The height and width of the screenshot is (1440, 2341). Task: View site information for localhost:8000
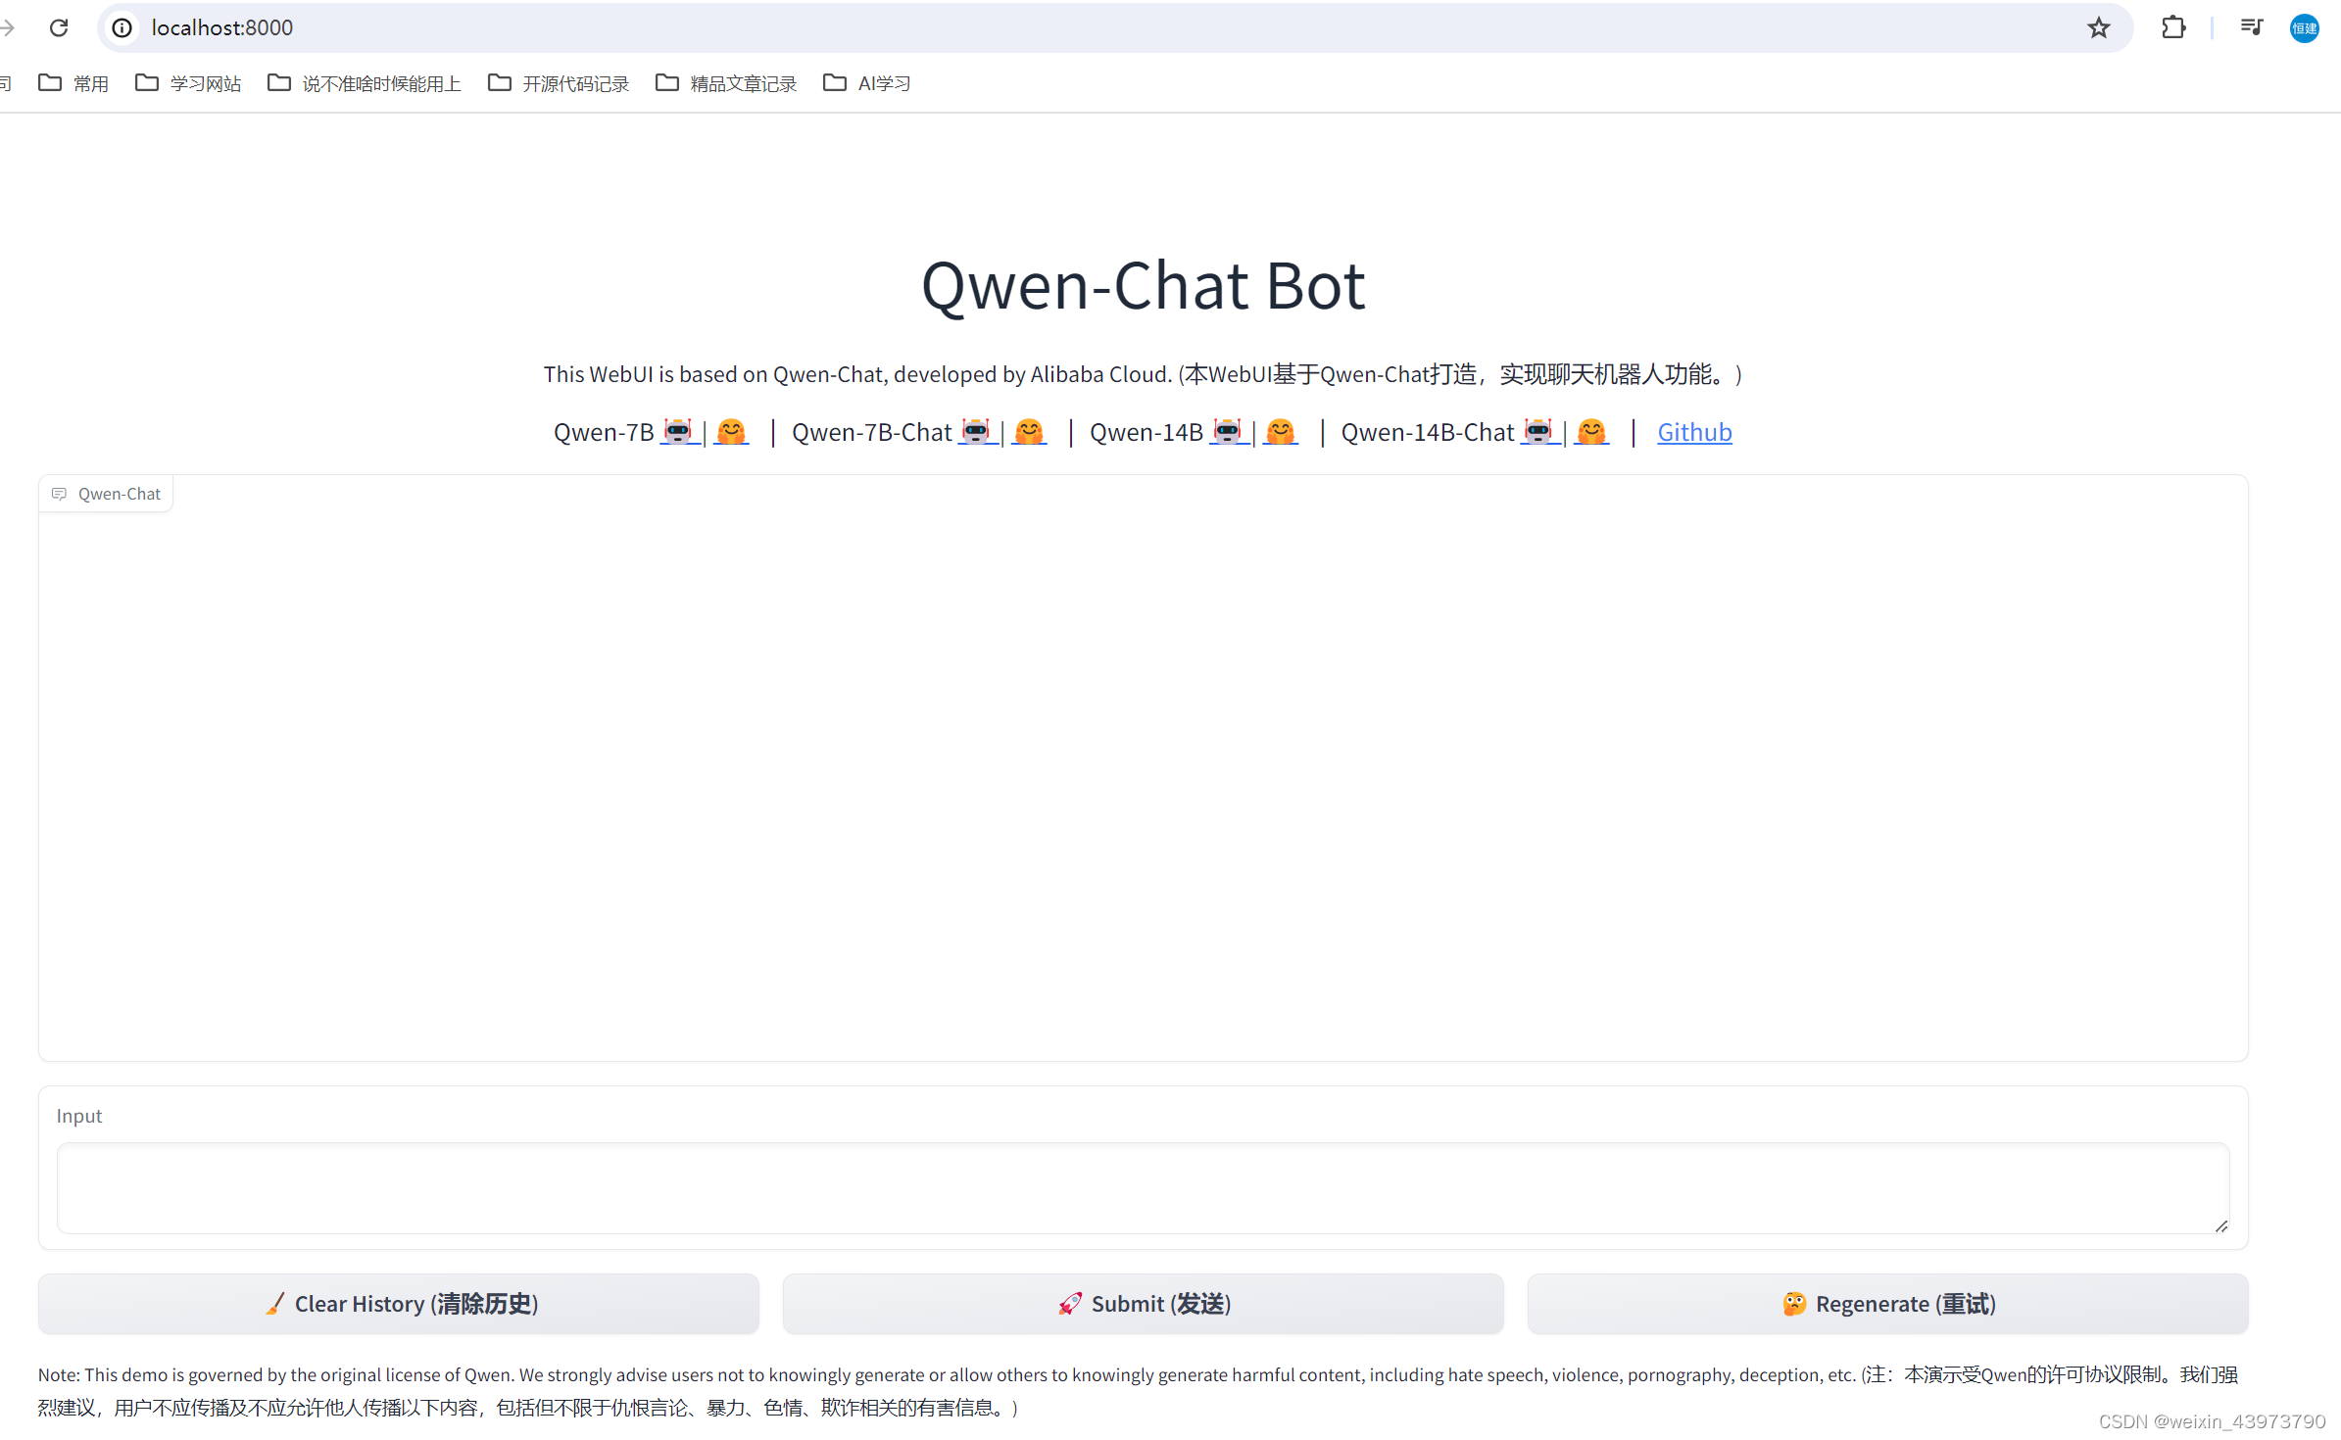tap(122, 27)
